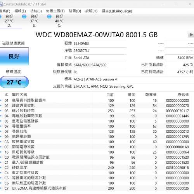The image size is (194, 194).
Task: Click raw value 003E000E001B
Action: (x=177, y=168)
